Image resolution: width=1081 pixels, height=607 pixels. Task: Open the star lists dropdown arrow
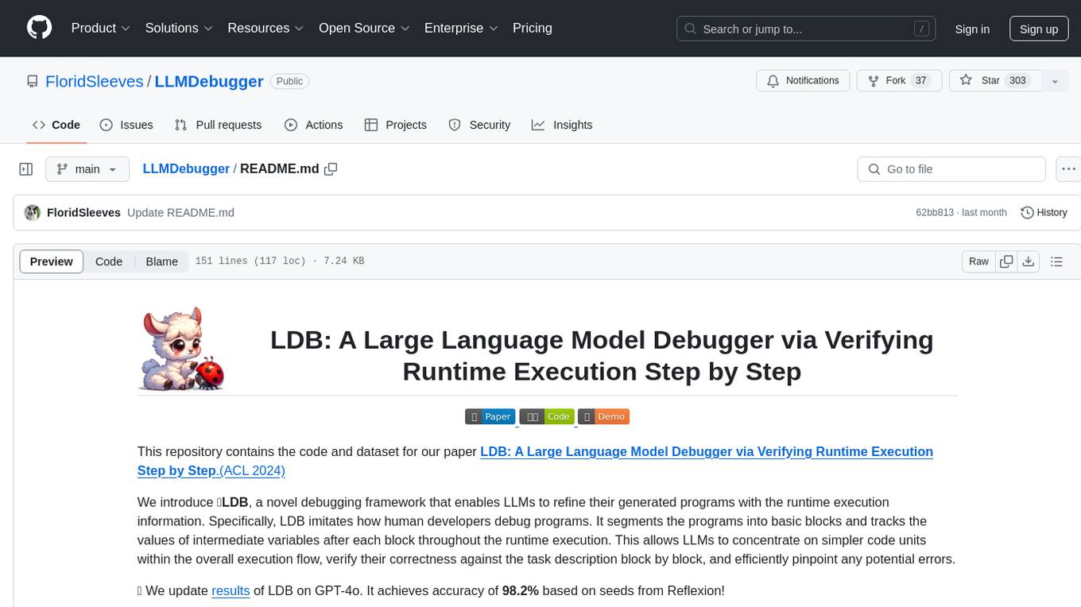1055,81
